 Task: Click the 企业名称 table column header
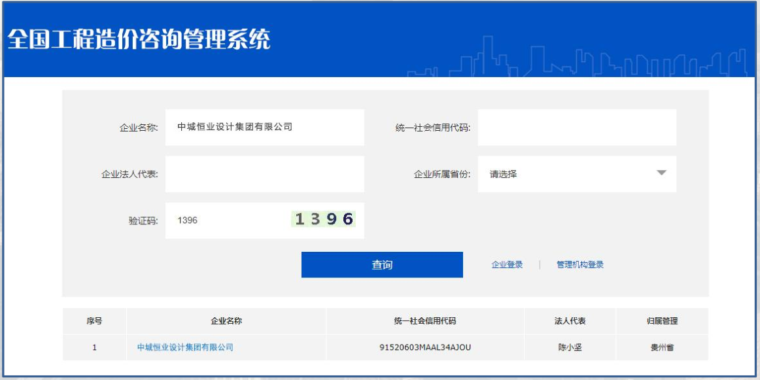(x=226, y=321)
